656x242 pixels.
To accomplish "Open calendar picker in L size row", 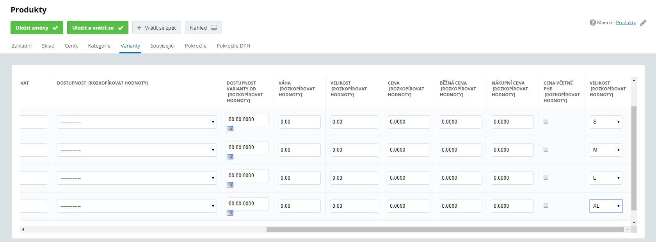I will pyautogui.click(x=230, y=185).
